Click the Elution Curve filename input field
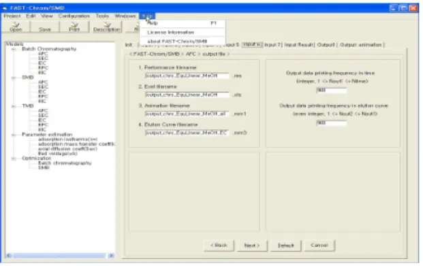 (187, 133)
